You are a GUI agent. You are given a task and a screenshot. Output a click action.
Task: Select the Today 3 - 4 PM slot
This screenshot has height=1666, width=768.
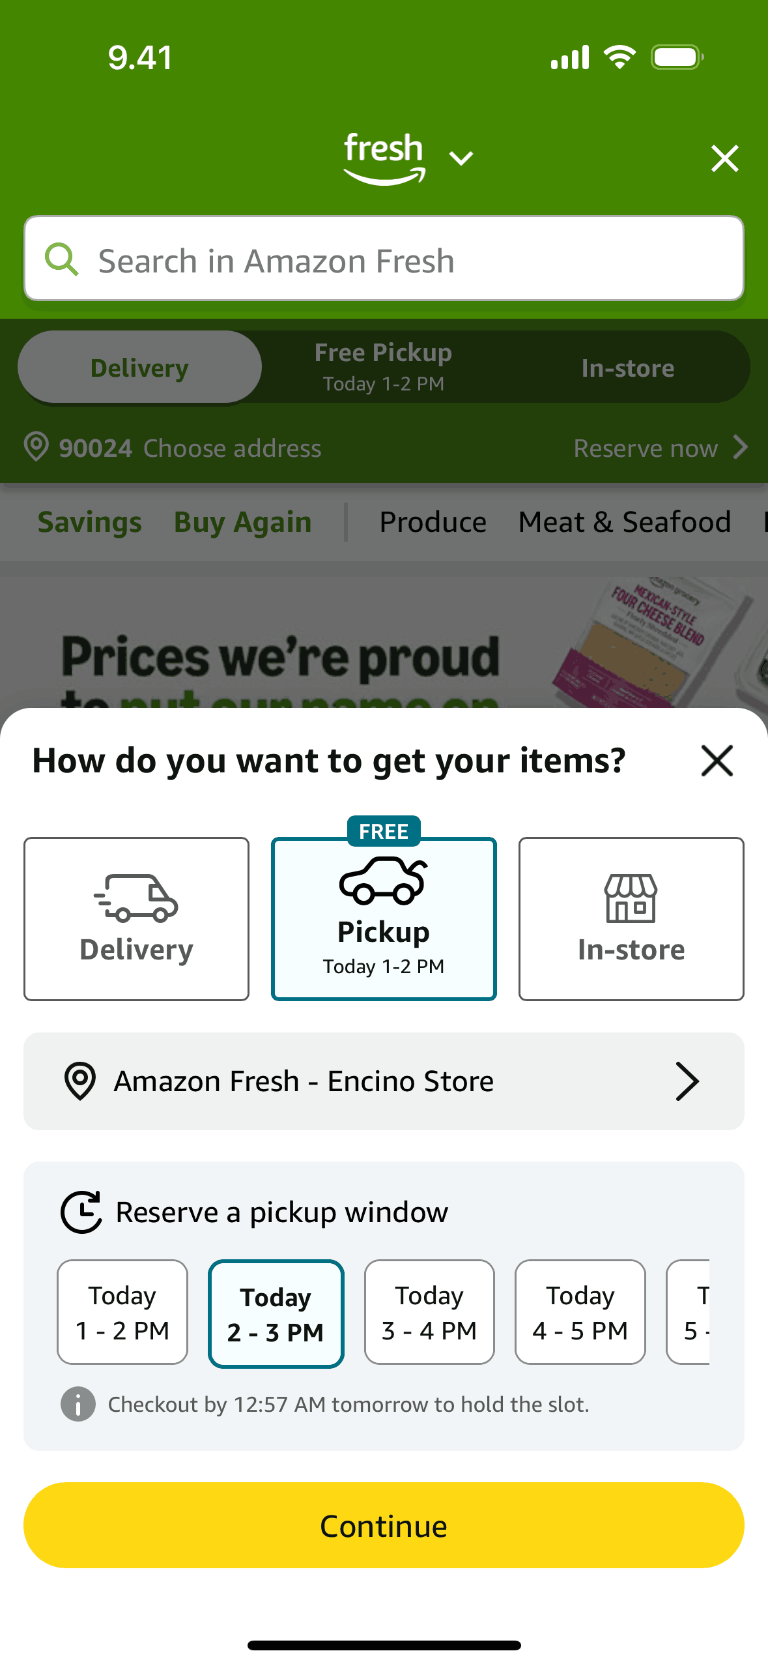(429, 1311)
